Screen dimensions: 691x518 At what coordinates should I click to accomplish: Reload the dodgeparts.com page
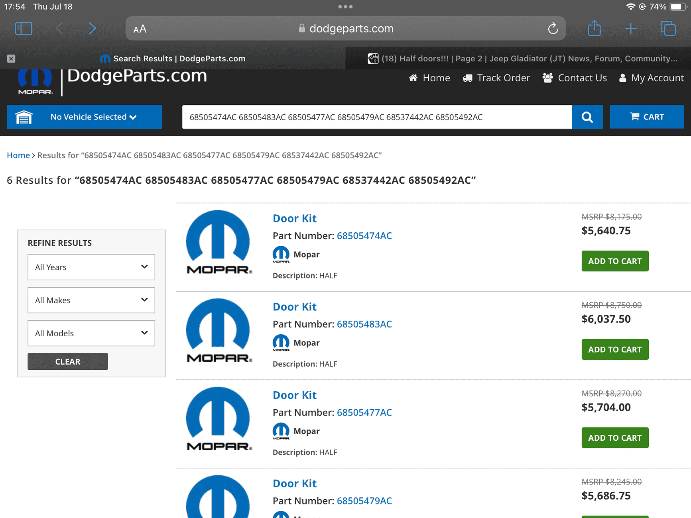[553, 28]
